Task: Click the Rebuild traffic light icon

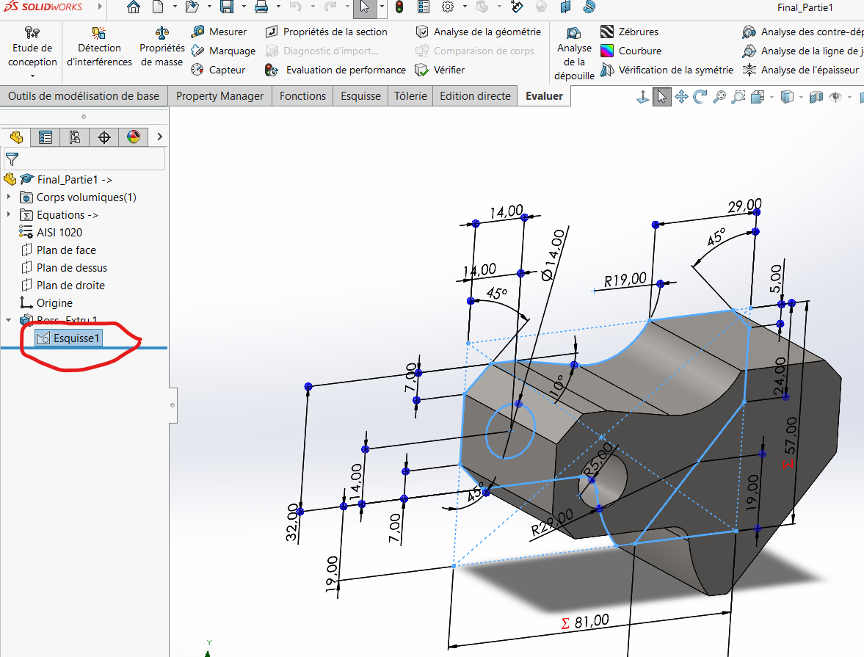Action: [399, 7]
